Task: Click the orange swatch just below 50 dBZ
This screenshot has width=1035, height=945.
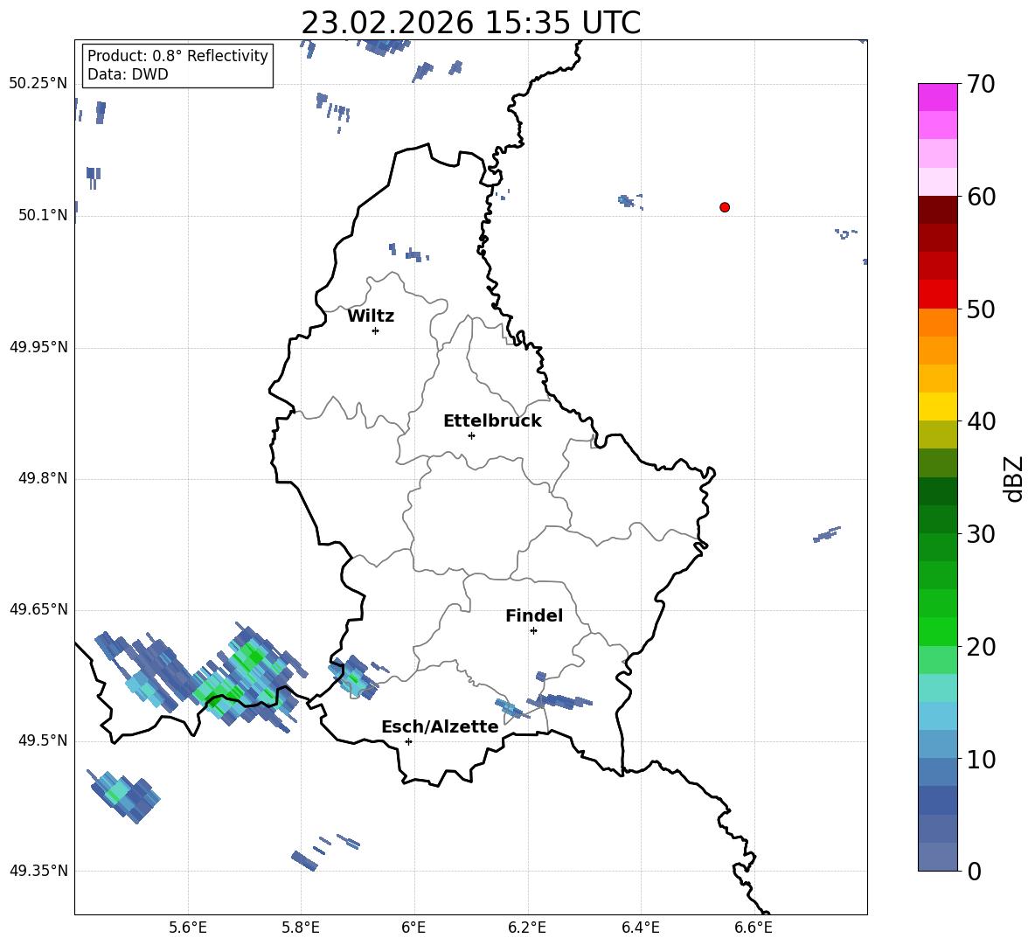Action: tap(937, 323)
